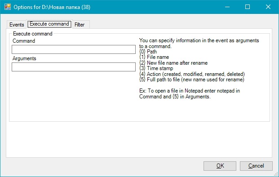Focus the Command text field
The height and width of the screenshot is (177, 279).
coord(74,49)
